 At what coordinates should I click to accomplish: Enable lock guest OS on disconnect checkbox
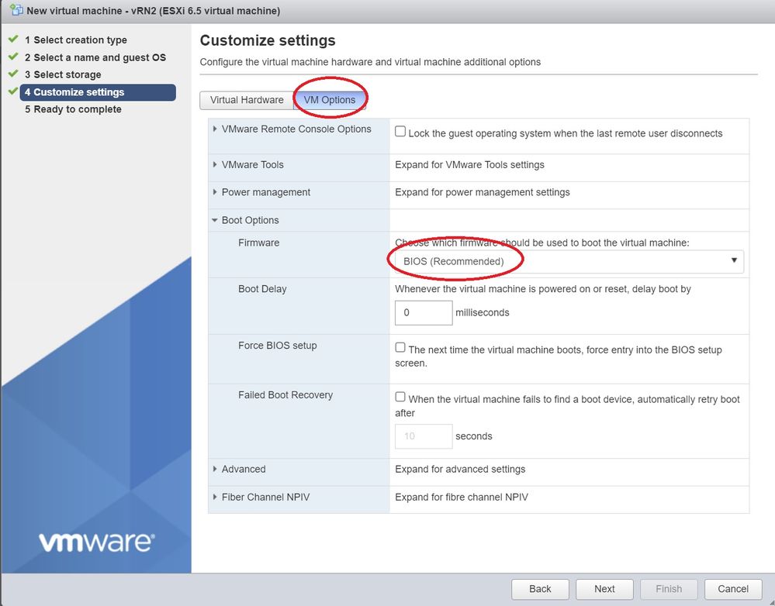click(400, 132)
